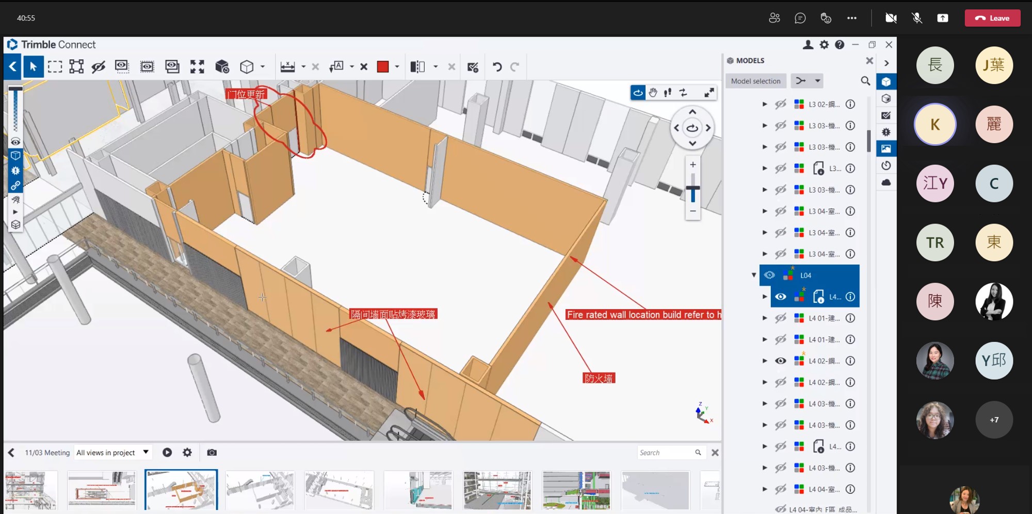
Task: Toggle visibility of L4 02 visible model
Action: pos(781,361)
